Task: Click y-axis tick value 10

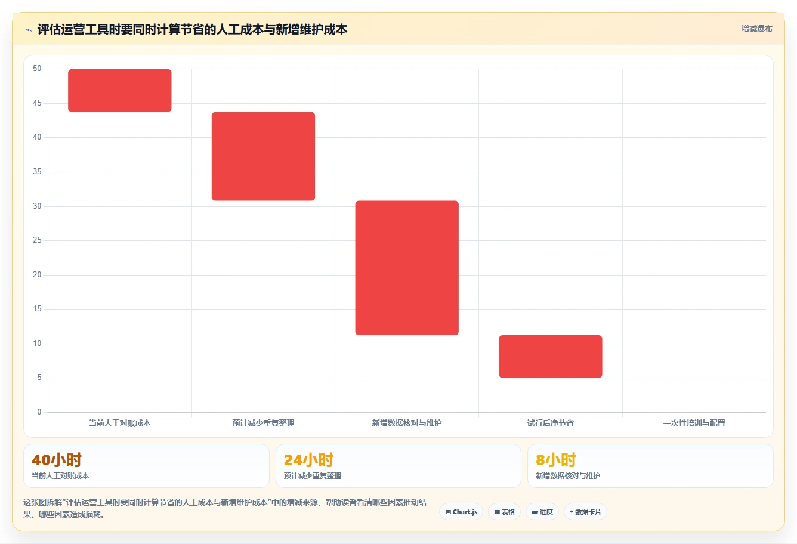Action: 37,344
